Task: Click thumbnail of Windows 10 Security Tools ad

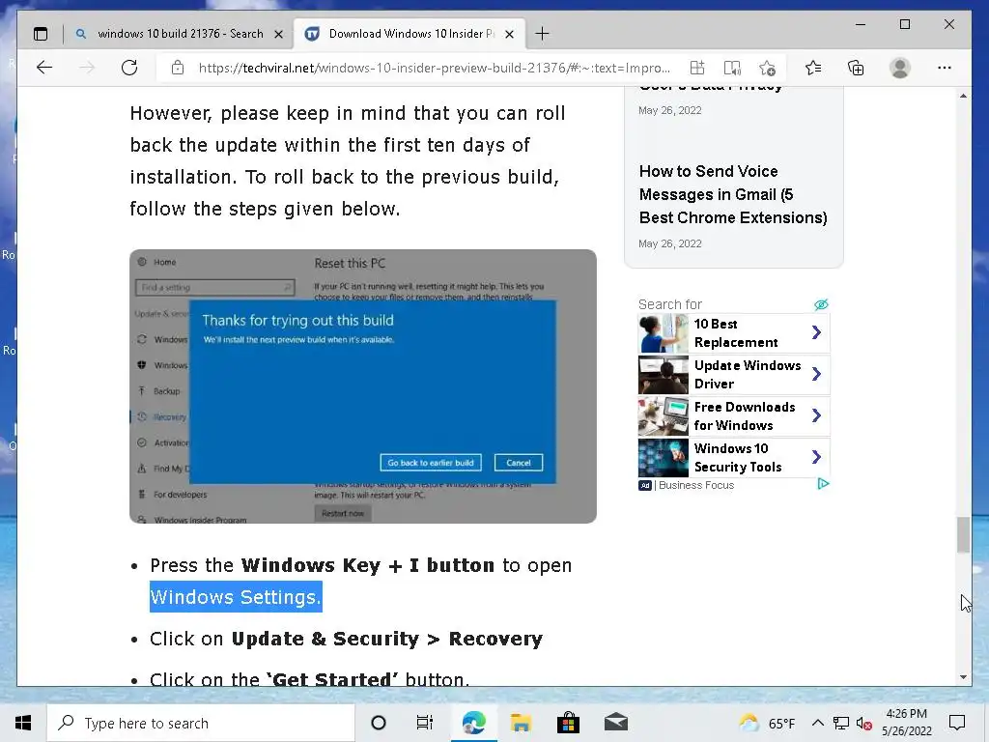Action: [x=663, y=457]
